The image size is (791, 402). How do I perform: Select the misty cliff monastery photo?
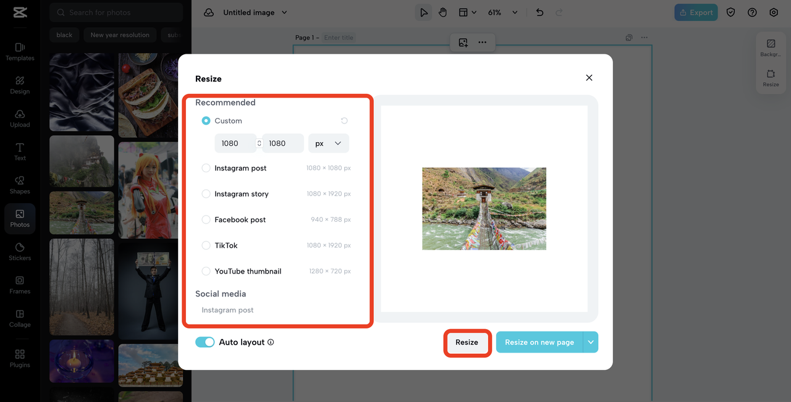pyautogui.click(x=82, y=161)
